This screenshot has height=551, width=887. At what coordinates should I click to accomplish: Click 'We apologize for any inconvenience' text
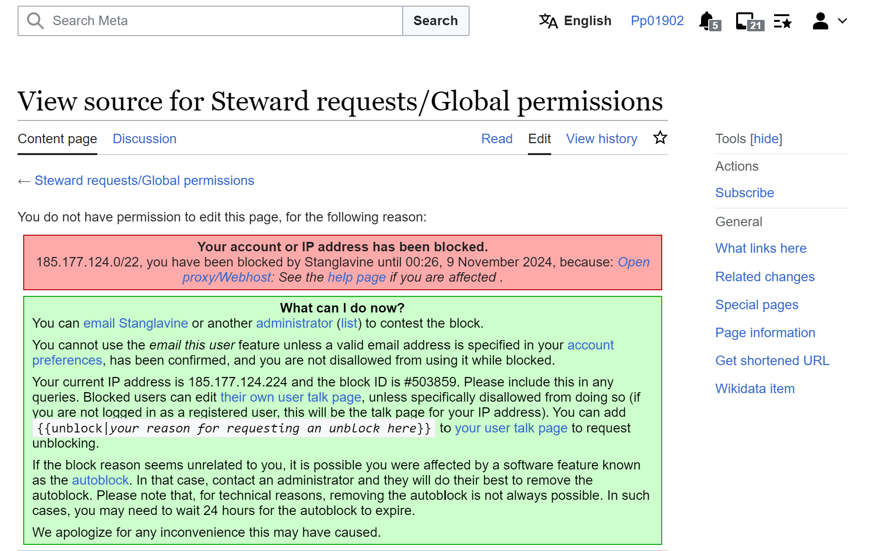click(x=206, y=533)
